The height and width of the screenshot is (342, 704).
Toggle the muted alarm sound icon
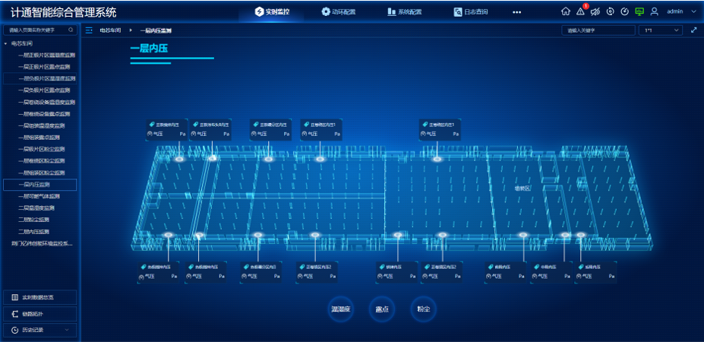(595, 11)
